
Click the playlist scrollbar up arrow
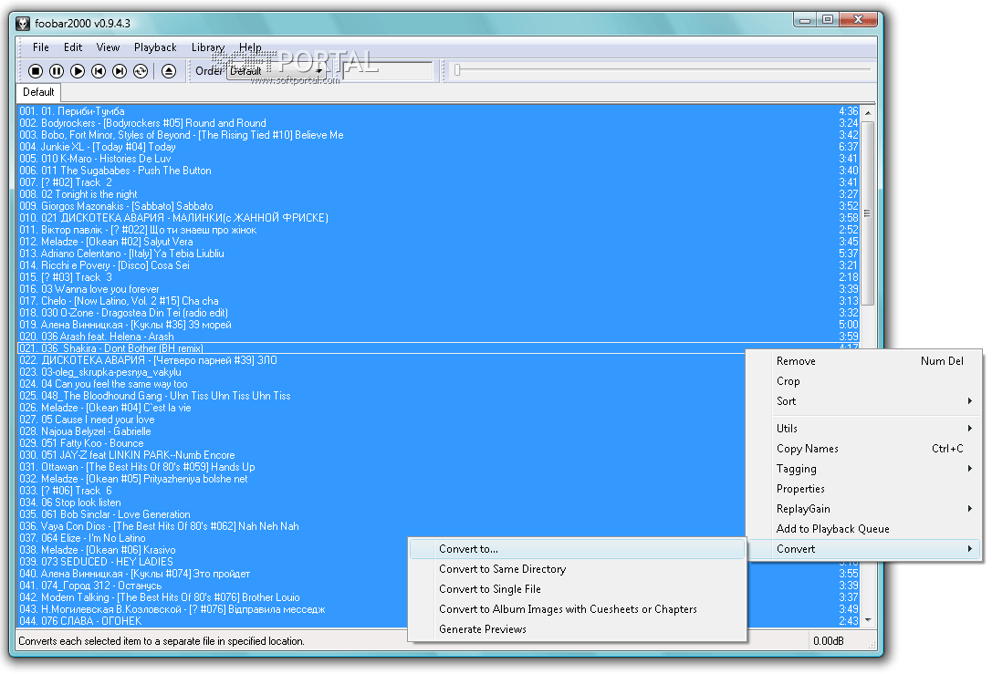(x=868, y=112)
